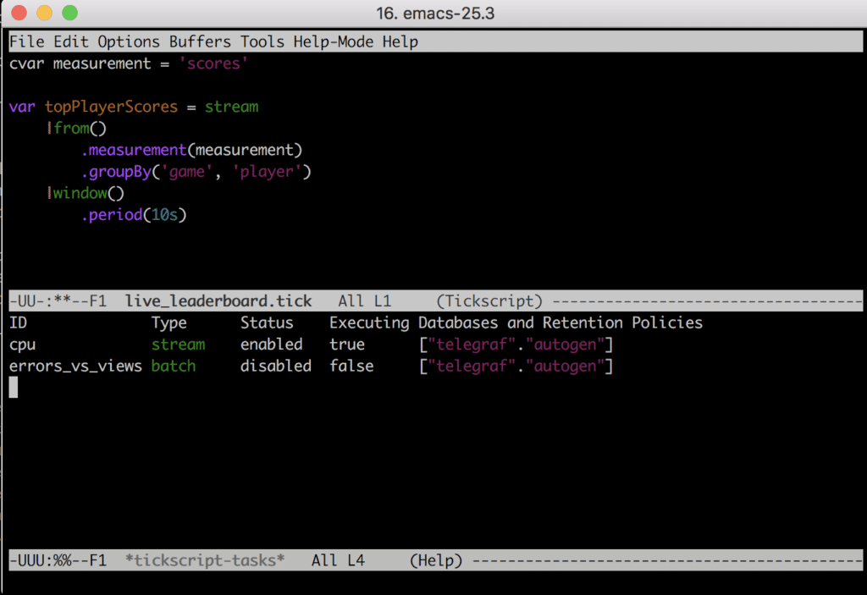This screenshot has height=595, width=867.
Task: Open the Tools menu
Action: [262, 41]
